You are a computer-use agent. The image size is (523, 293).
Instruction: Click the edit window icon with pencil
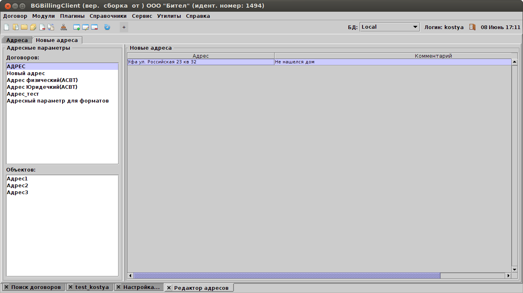pyautogui.click(x=85, y=27)
